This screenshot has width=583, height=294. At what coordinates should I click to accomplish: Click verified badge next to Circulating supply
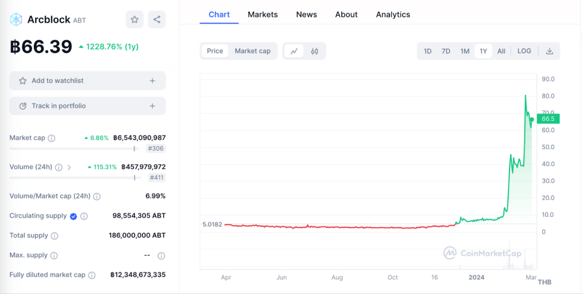point(73,216)
